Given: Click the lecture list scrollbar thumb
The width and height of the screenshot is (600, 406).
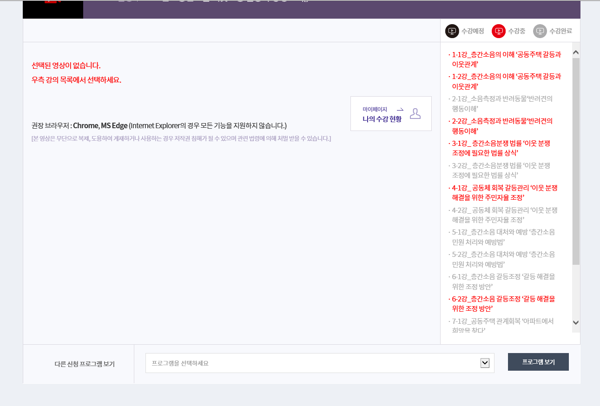Looking at the screenshot, I should (x=576, y=161).
